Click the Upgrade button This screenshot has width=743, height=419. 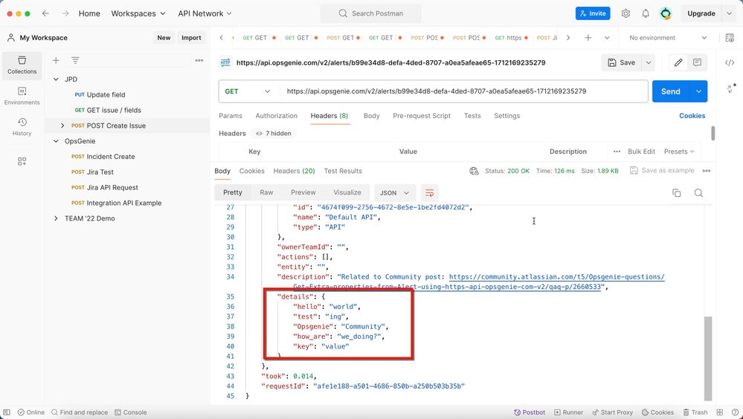pyautogui.click(x=701, y=13)
